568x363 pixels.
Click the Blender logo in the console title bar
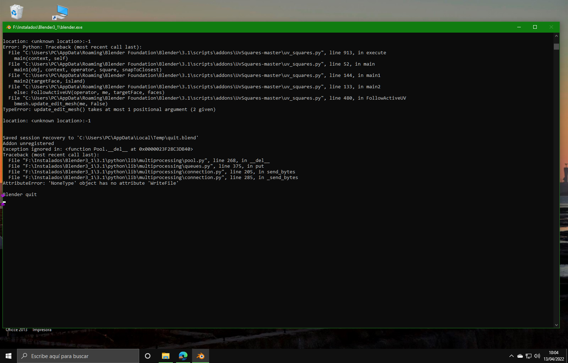[9, 27]
